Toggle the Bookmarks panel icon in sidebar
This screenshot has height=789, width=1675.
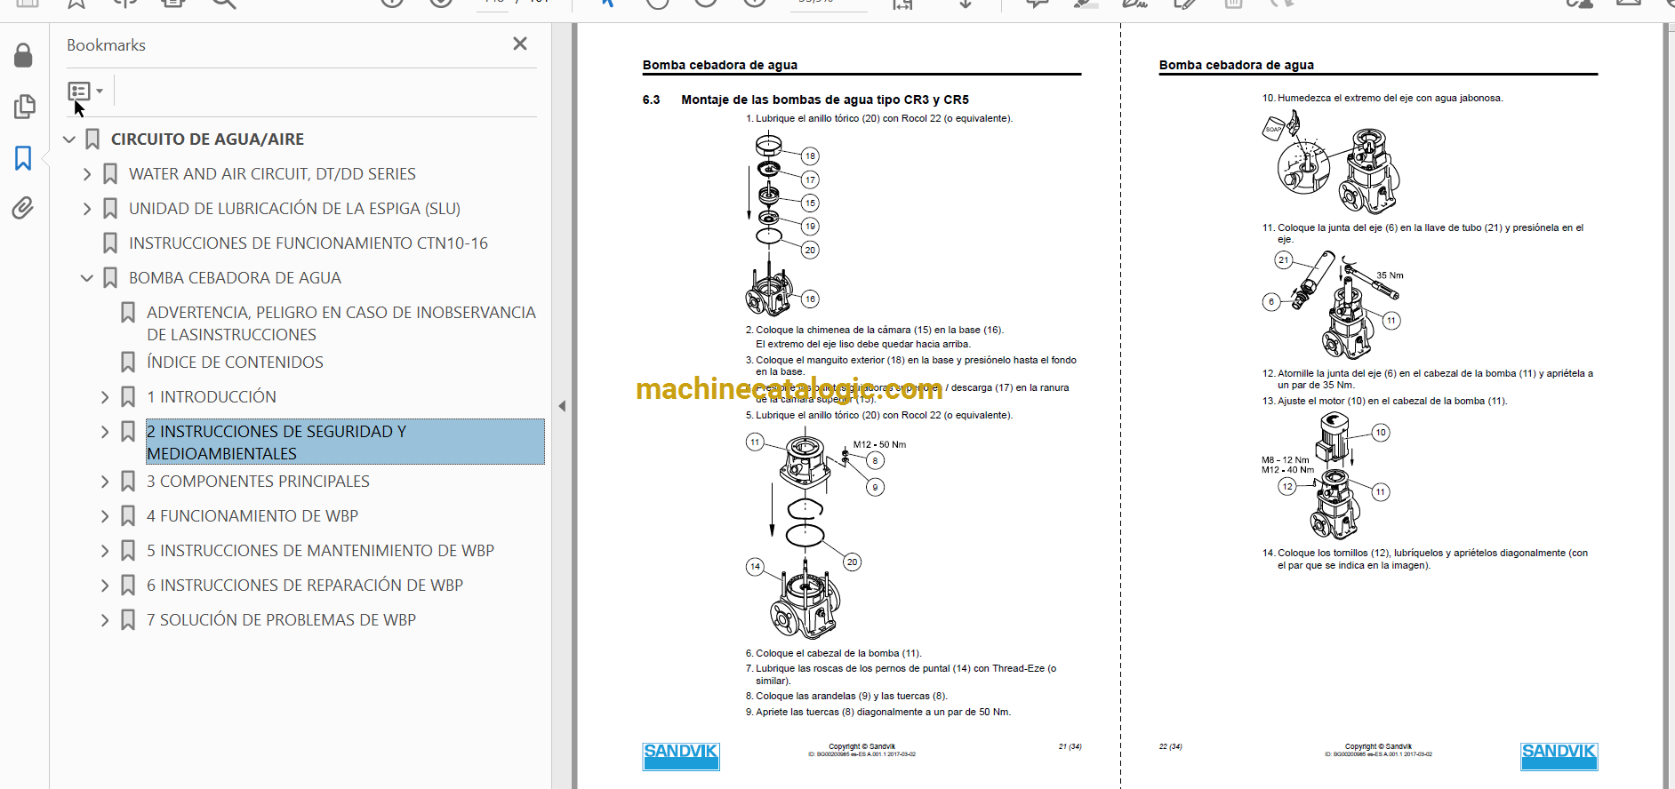tap(24, 158)
